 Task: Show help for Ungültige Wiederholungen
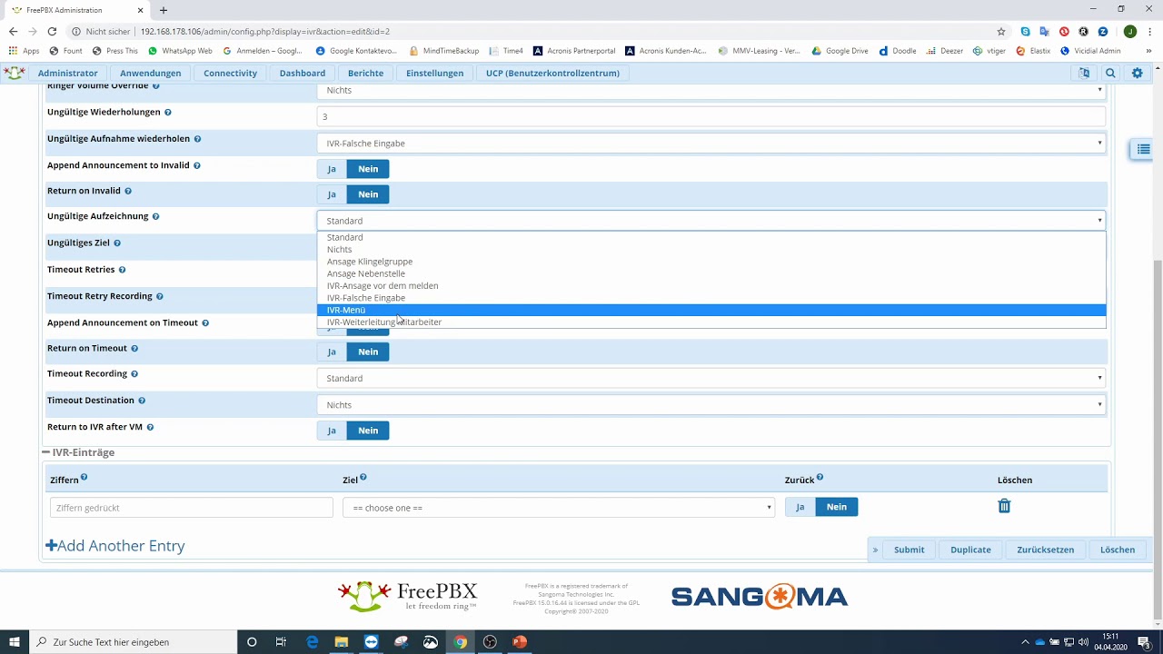pyautogui.click(x=168, y=112)
